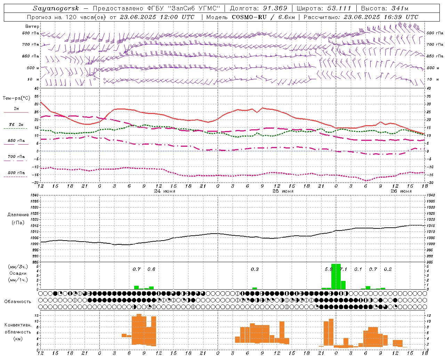This screenshot has width=445, height=356.
Task: Select the 2м temperature legend entry
Action: tap(16, 109)
